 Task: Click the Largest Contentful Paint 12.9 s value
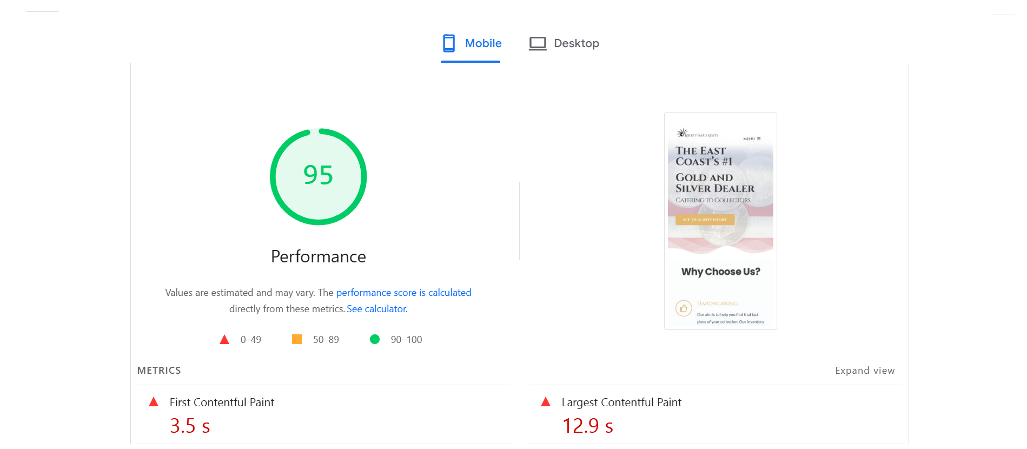tap(587, 426)
